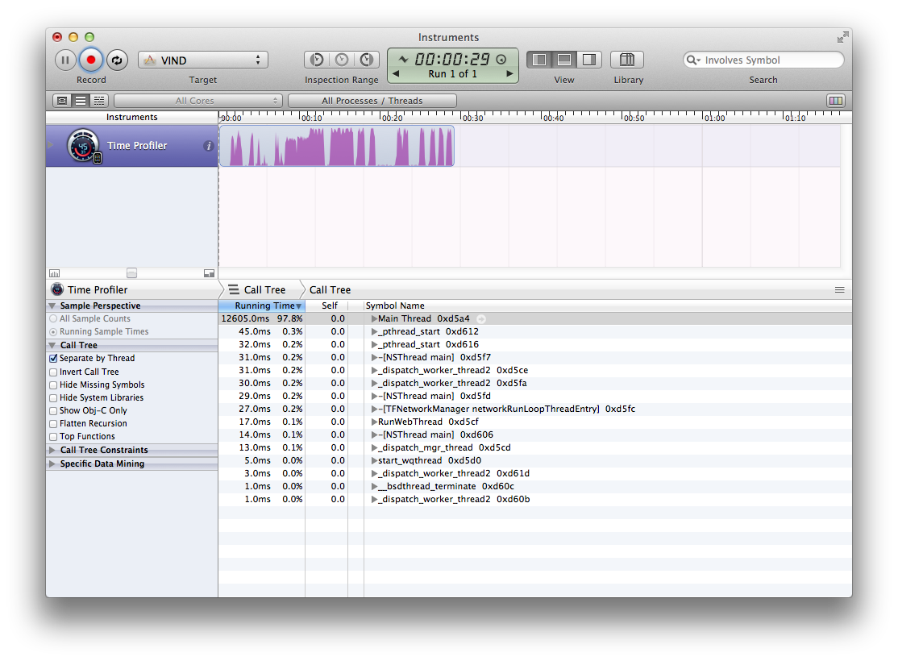Image resolution: width=898 pixels, height=661 pixels.
Task: Set inspection range end button
Action: pyautogui.click(x=367, y=60)
